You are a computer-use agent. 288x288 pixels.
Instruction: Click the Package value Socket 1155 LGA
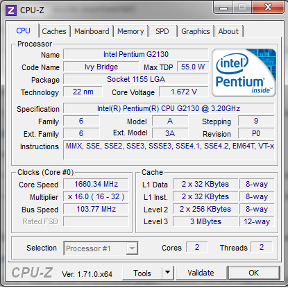(x=136, y=79)
